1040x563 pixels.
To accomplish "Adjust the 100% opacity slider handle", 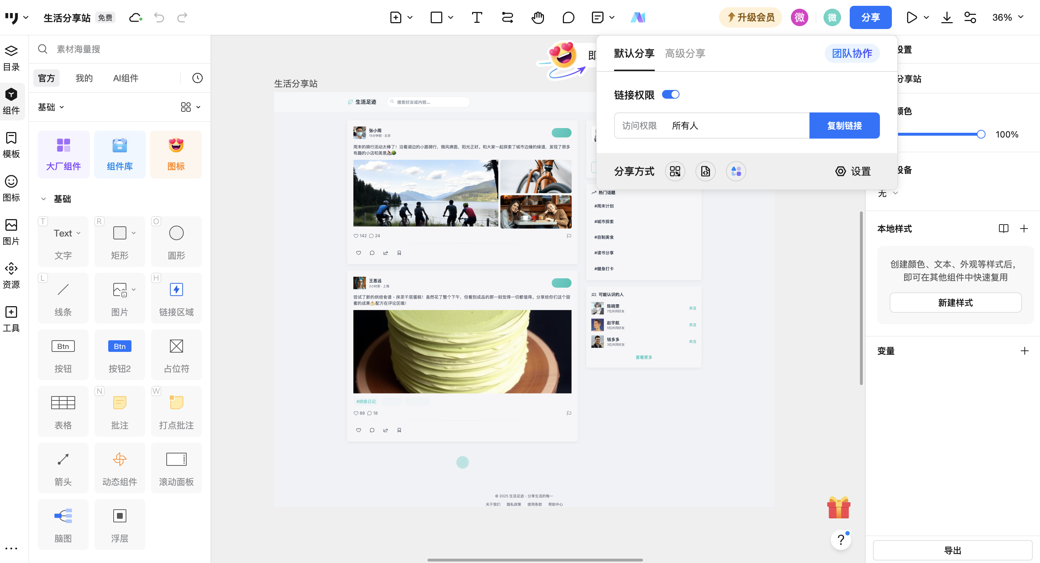I will (x=981, y=134).
